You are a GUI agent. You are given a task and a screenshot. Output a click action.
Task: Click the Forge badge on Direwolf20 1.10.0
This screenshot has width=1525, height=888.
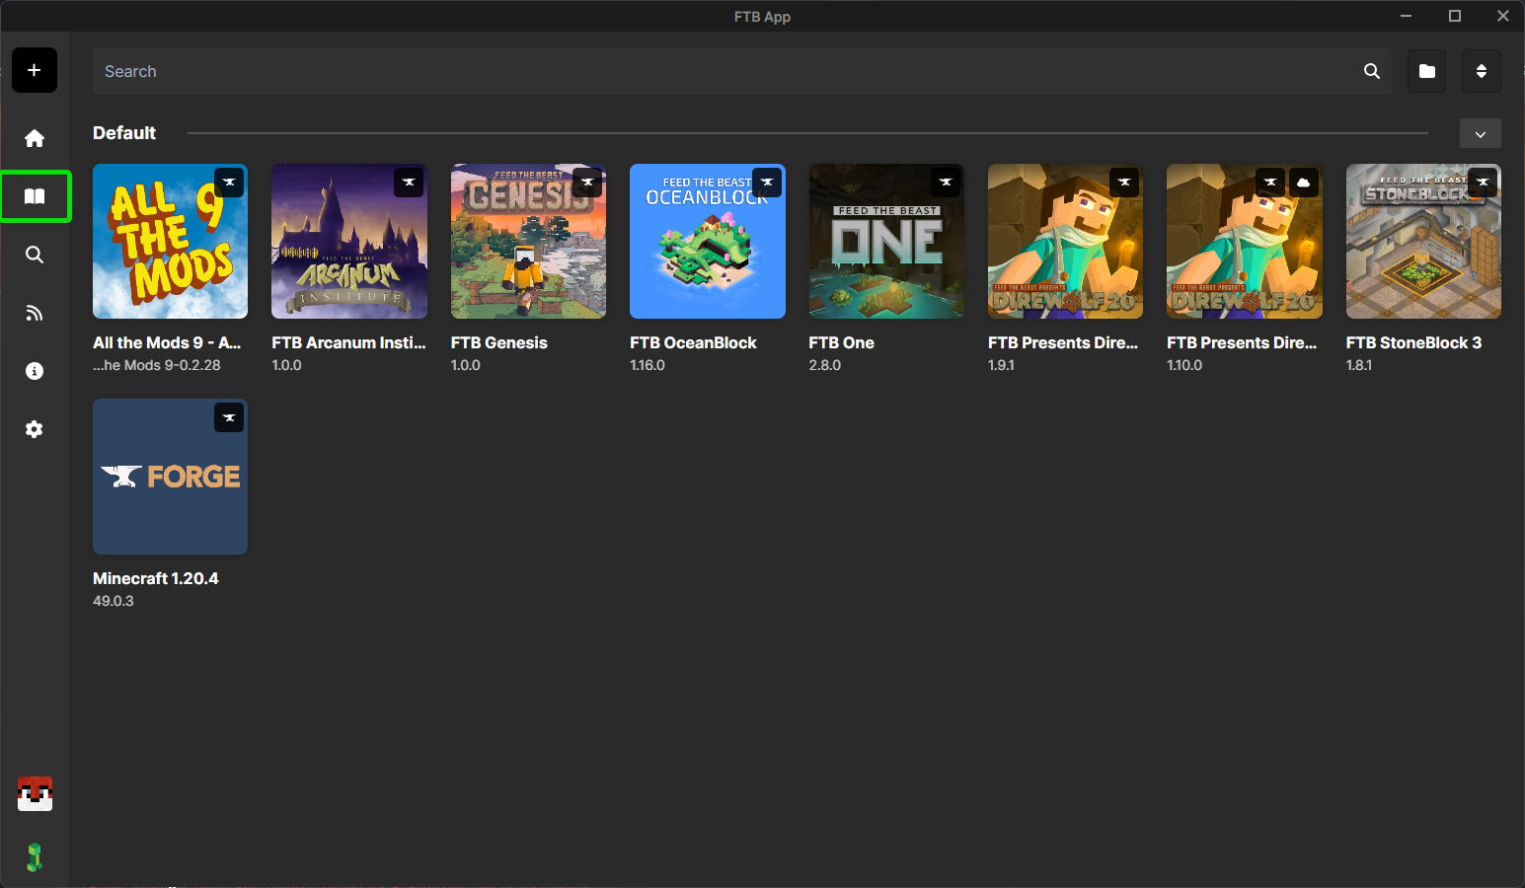(x=1270, y=183)
